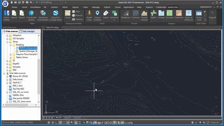Select the RED_1.kml data source
This screenshot has width=224, height=126.
click(x=17, y=86)
